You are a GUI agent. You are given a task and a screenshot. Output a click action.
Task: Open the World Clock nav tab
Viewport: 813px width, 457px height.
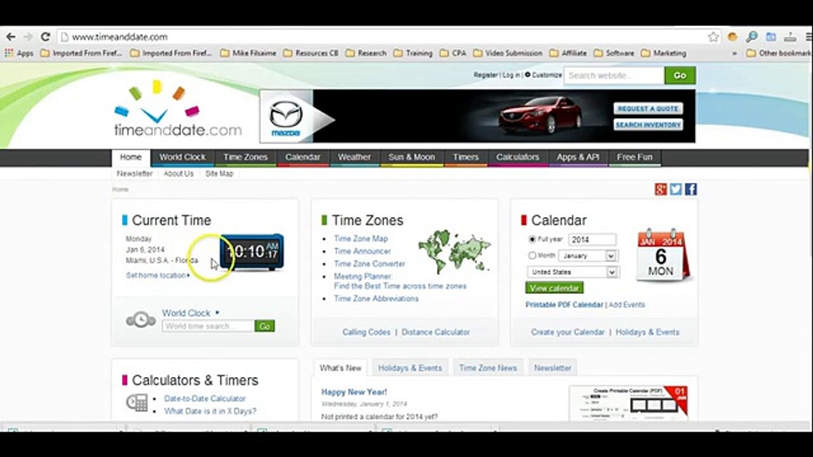point(182,157)
